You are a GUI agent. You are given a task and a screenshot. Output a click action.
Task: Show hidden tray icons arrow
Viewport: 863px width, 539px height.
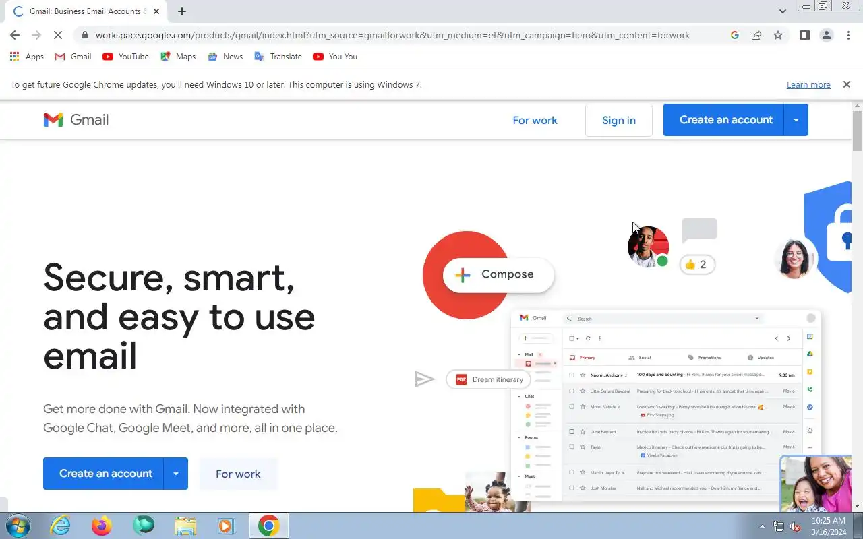point(763,526)
